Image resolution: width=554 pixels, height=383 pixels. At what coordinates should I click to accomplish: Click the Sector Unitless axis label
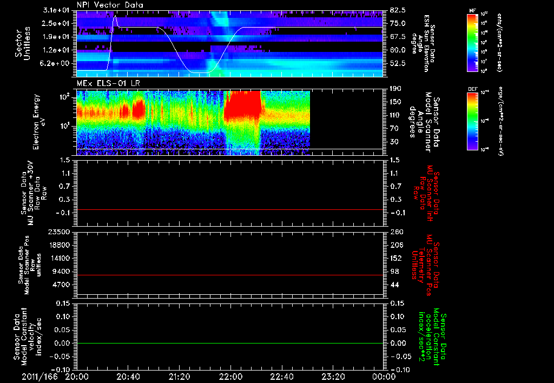[23, 43]
